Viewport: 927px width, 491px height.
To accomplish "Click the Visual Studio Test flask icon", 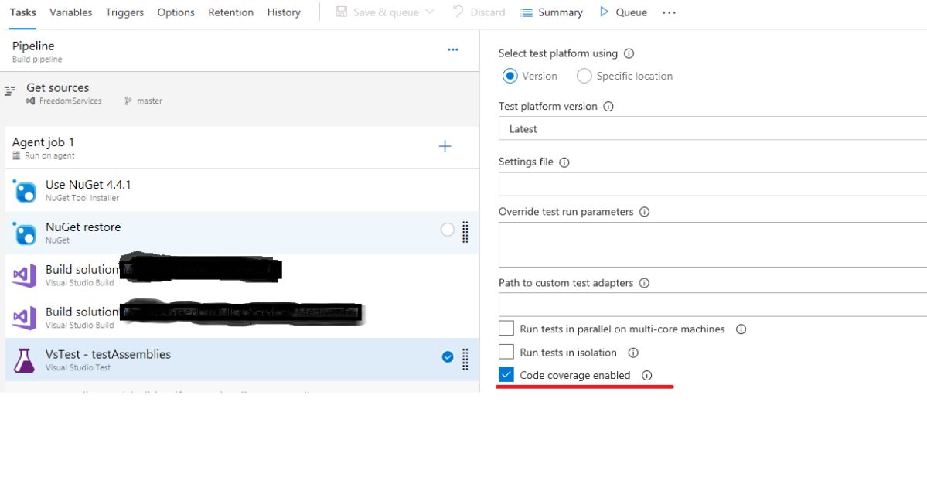I will [24, 360].
